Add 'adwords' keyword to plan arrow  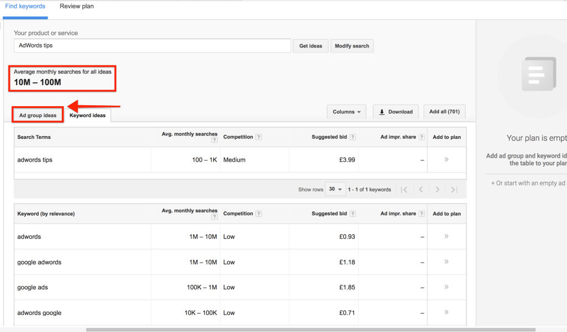(446, 236)
